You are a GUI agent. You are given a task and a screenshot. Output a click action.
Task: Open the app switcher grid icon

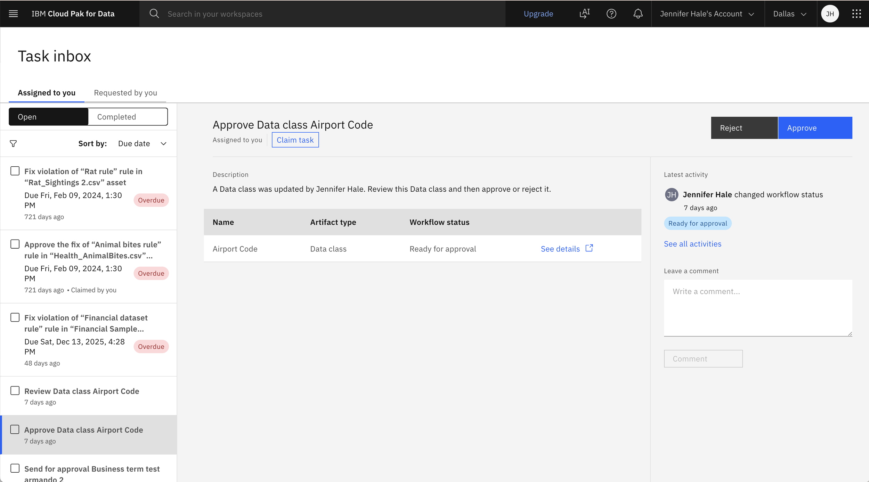click(856, 14)
